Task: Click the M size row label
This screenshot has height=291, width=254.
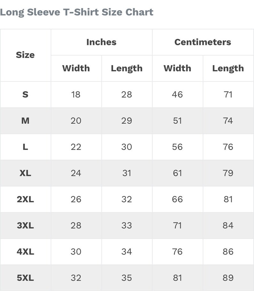Action: point(26,121)
